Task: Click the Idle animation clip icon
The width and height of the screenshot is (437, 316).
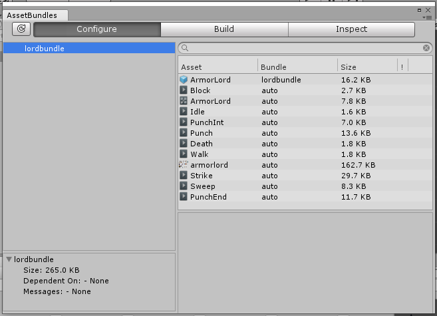Action: [x=184, y=112]
